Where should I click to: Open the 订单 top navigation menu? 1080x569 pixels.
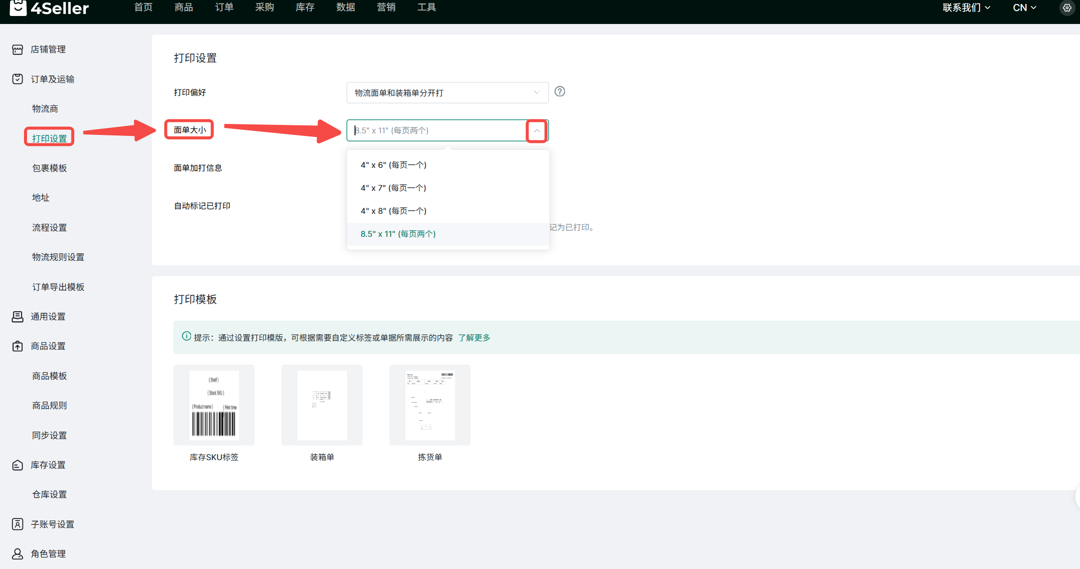coord(224,7)
